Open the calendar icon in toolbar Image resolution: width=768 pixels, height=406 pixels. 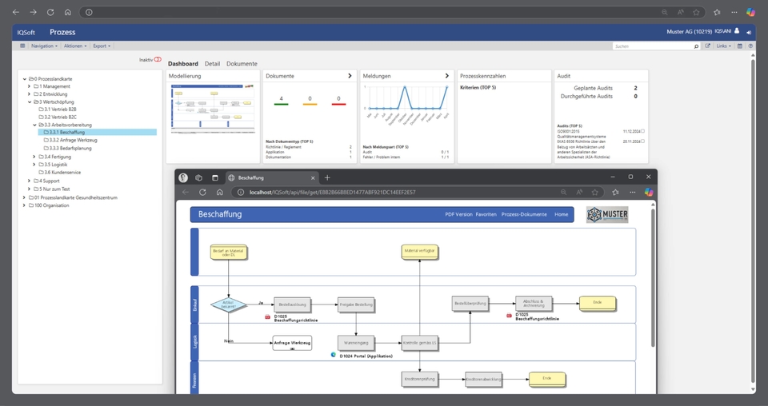pos(740,46)
